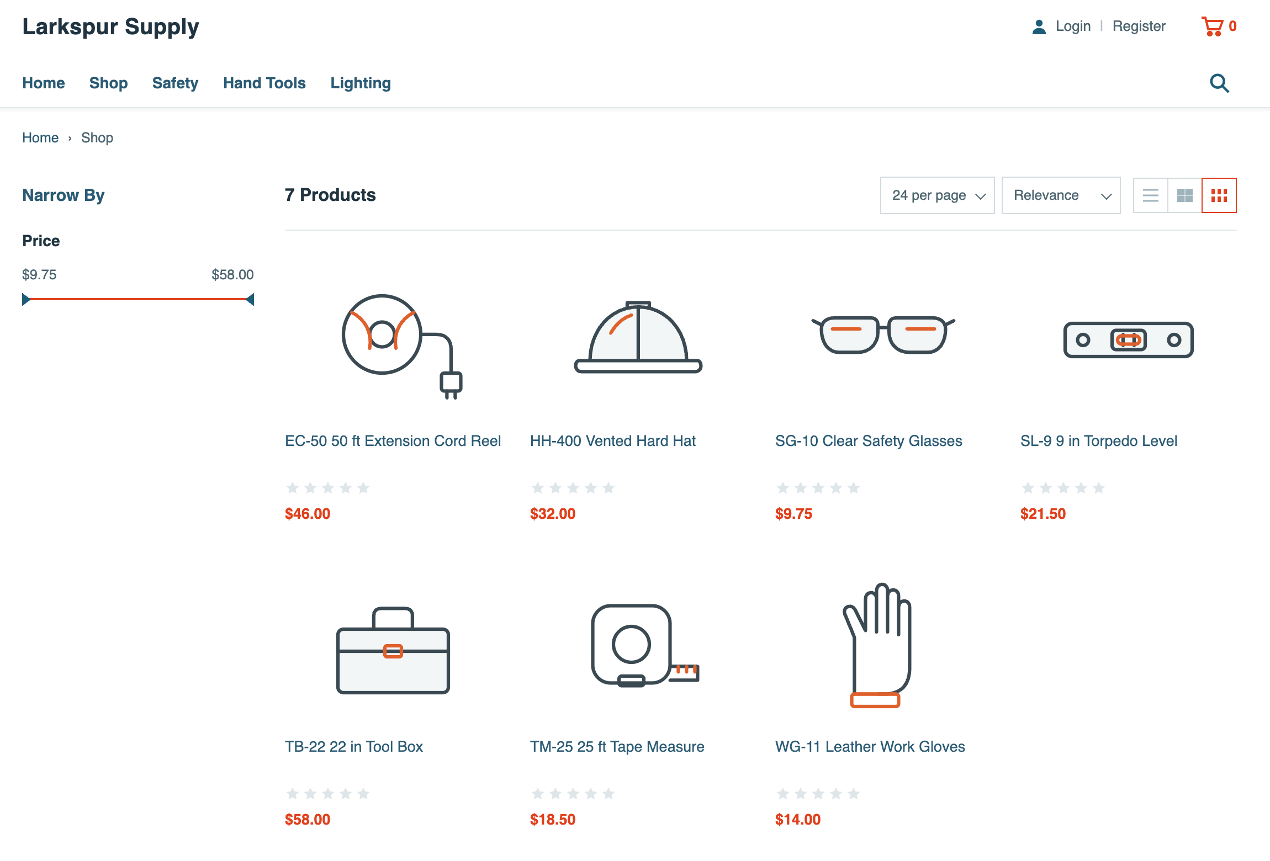Click the star rating under Extension Cord Reel
Image resolution: width=1270 pixels, height=861 pixels.
[x=328, y=488]
